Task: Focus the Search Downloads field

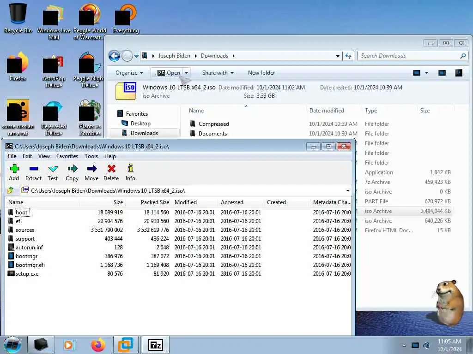Action: click(x=409, y=56)
